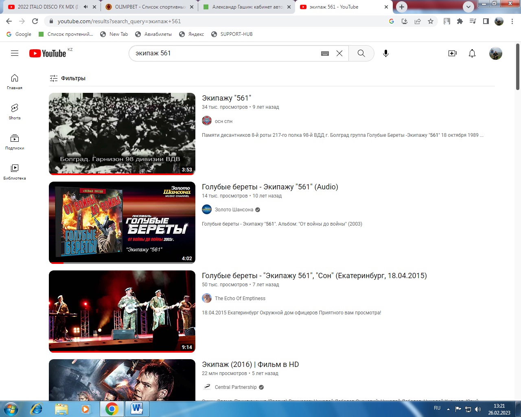Open Экипаж (2016) | Фильм в HD title
Viewport: 521px width, 417px height.
pyautogui.click(x=250, y=364)
